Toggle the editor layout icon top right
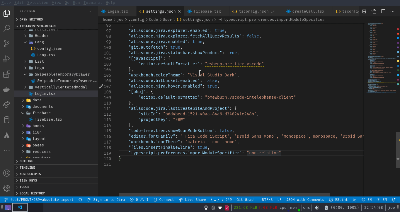 point(383,11)
